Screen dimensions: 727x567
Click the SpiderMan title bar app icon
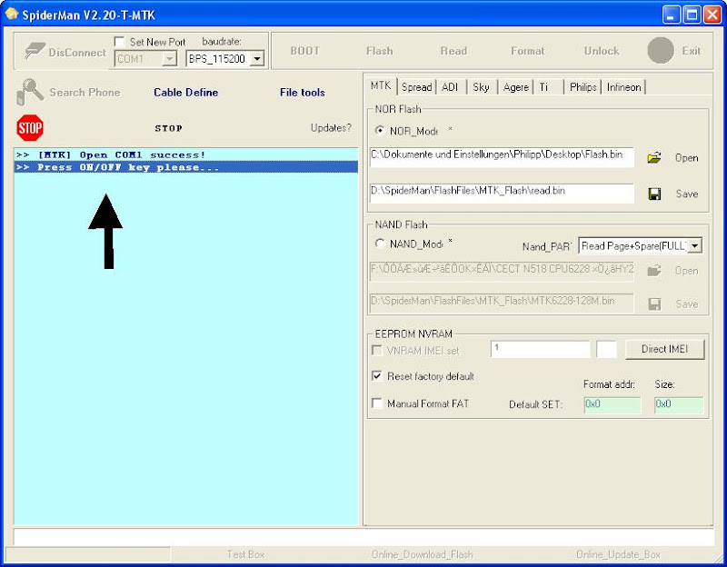12,14
